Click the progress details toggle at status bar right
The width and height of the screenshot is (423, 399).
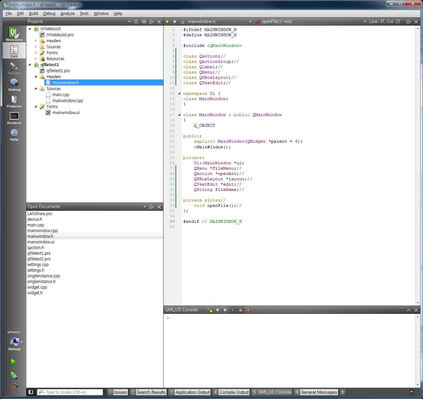click(x=411, y=392)
